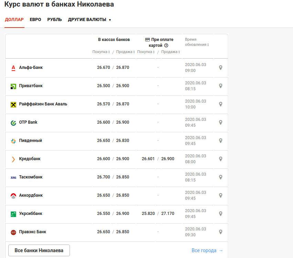The image size is (293, 258).
Task: Click the Альфа-Банк logo icon
Action: [x=13, y=68]
